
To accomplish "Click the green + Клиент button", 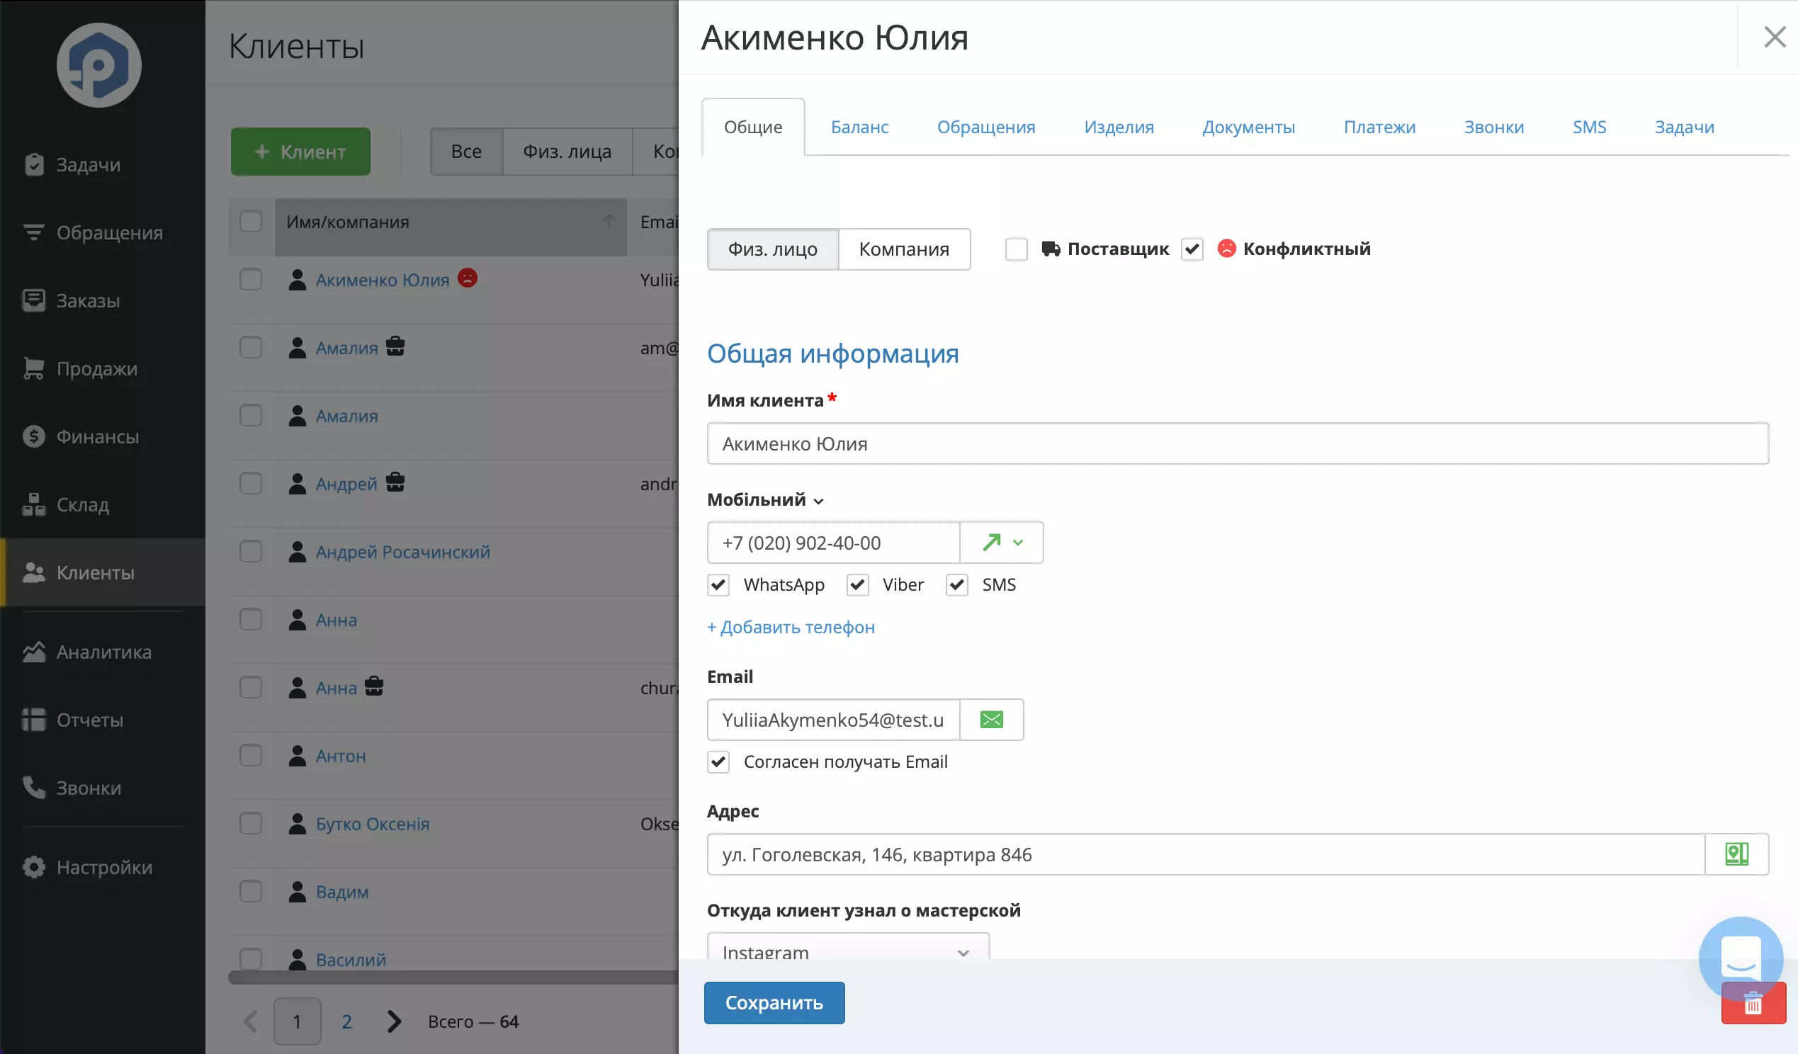I will tap(300, 152).
